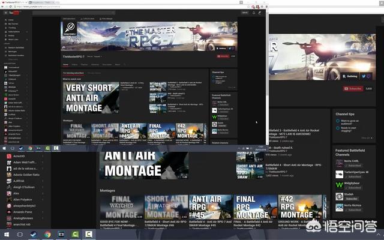
Task: Open History in small window sidebar
Action: coord(11,35)
